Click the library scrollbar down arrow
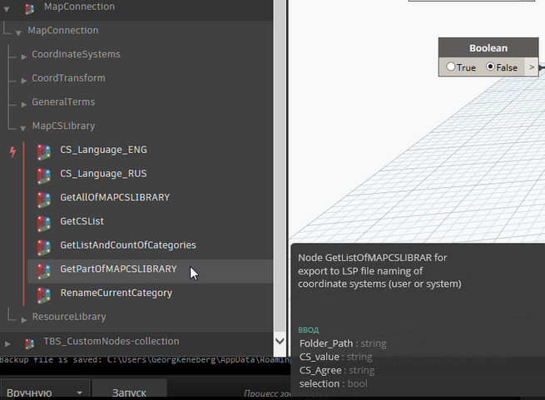Image resolution: width=545 pixels, height=400 pixels. (280, 341)
